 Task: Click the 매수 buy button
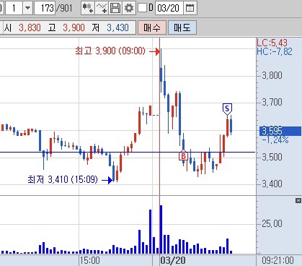point(152,27)
